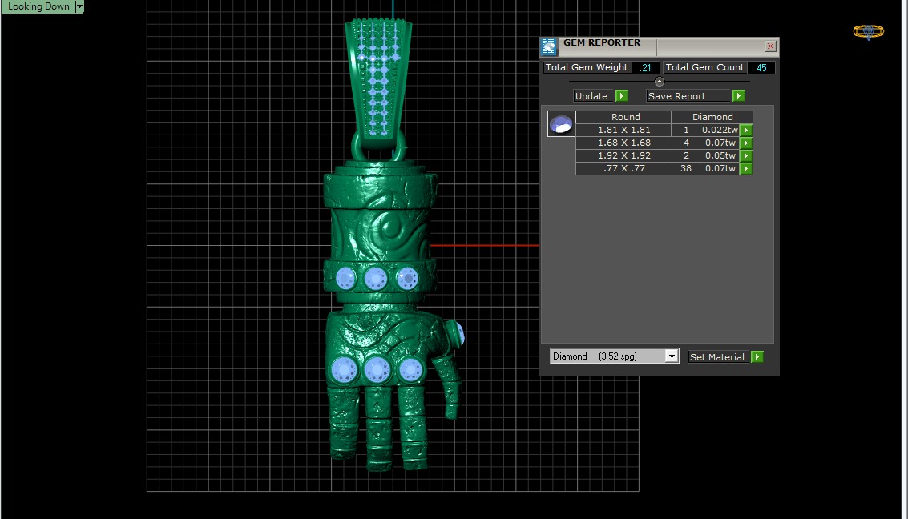Click the count 38 cell
Image resolution: width=908 pixels, height=519 pixels.
point(686,168)
